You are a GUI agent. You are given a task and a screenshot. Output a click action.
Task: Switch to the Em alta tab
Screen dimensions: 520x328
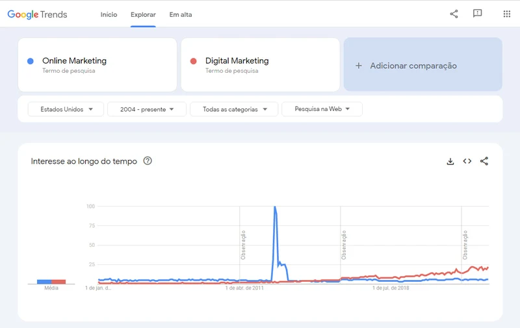pyautogui.click(x=181, y=14)
